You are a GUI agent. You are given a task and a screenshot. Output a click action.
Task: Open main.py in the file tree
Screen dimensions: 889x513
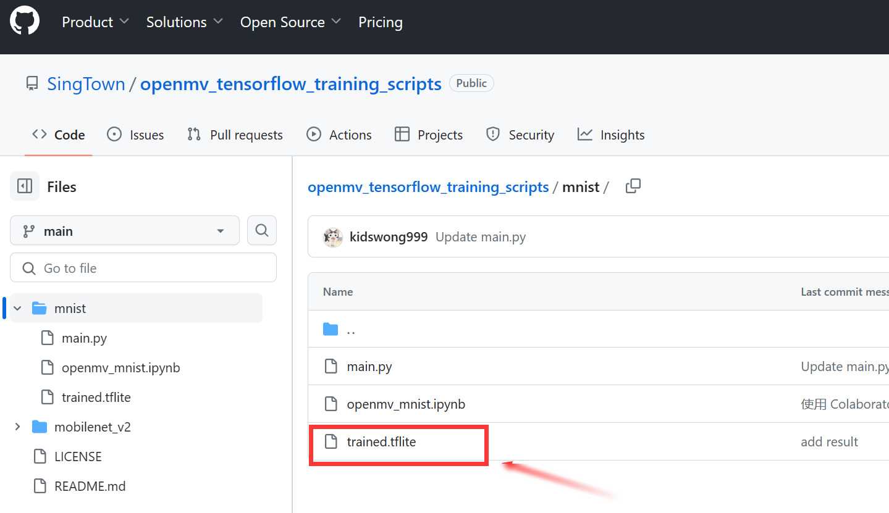pyautogui.click(x=85, y=338)
